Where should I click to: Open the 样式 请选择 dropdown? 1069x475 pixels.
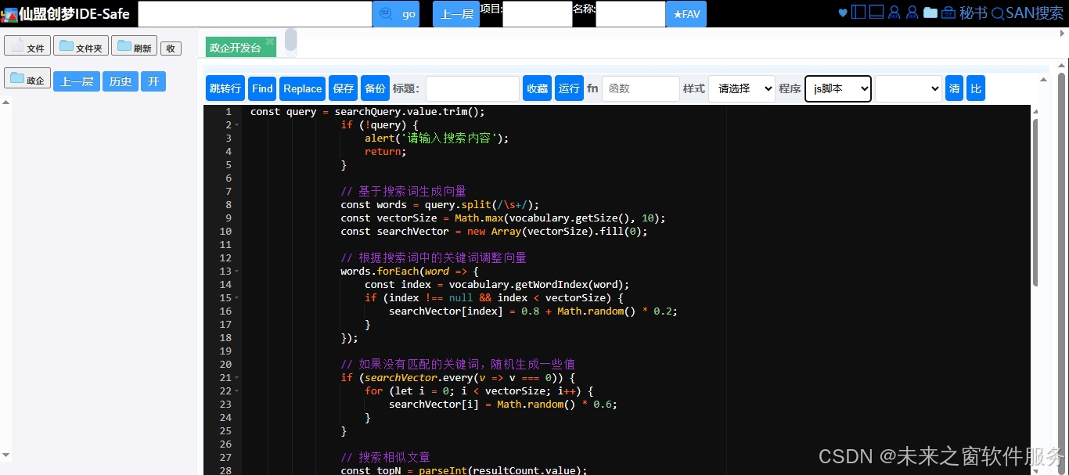(x=742, y=88)
